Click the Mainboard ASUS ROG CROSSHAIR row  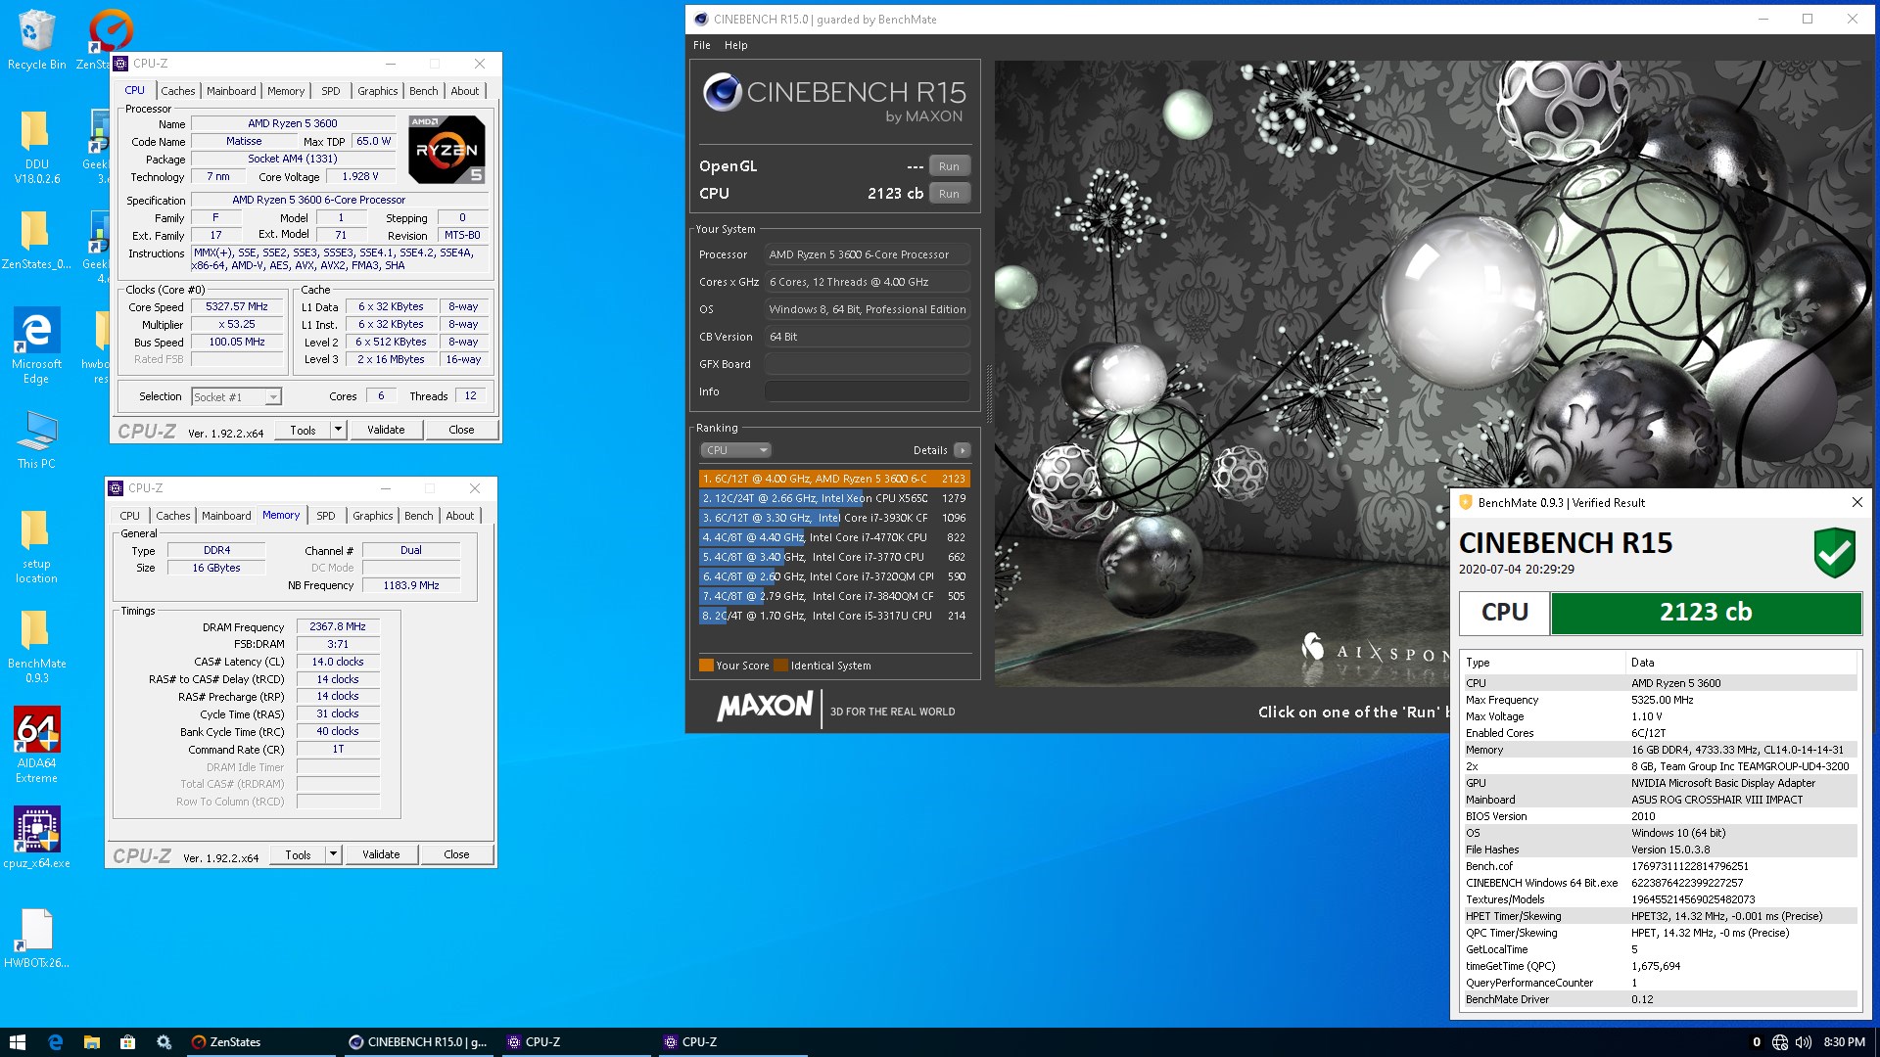[x=1660, y=800]
